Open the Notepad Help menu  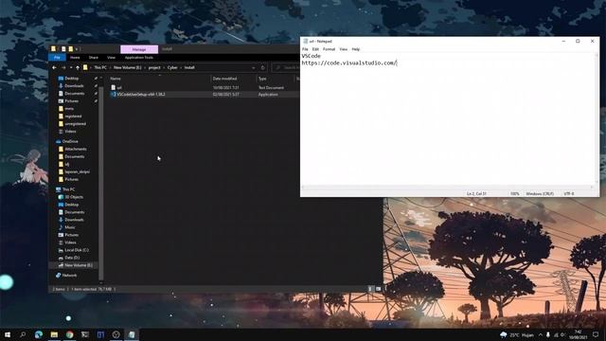point(356,49)
